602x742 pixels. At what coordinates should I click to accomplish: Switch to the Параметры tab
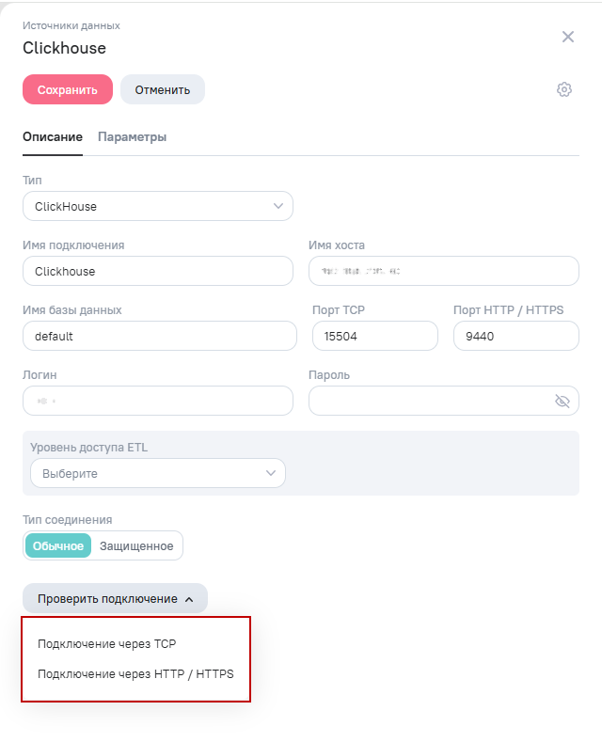[132, 136]
